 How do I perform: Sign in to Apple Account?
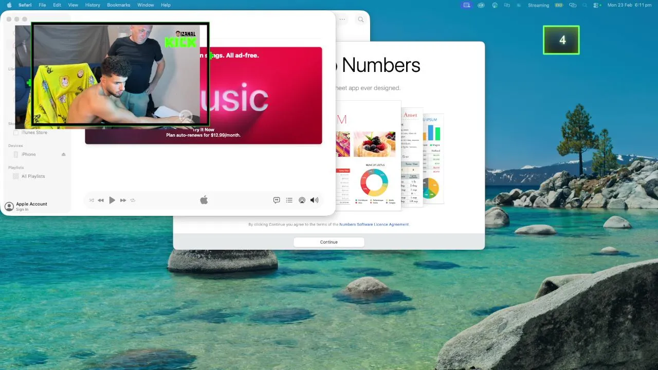pos(22,210)
